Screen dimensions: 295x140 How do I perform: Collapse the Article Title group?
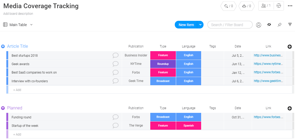tap(3, 46)
